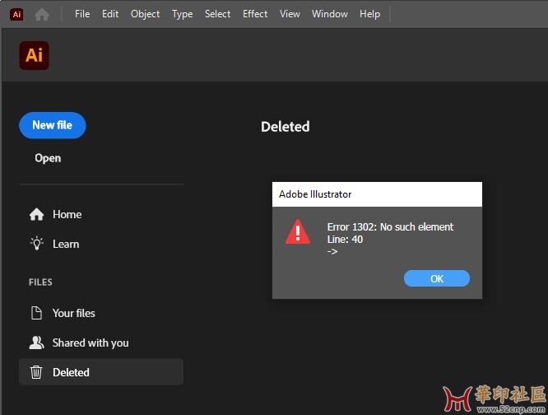Click the New file button

point(53,125)
